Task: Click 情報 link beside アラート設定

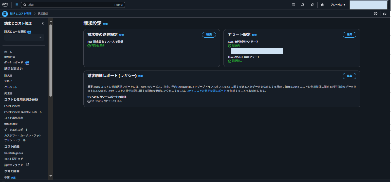Action: point(254,35)
